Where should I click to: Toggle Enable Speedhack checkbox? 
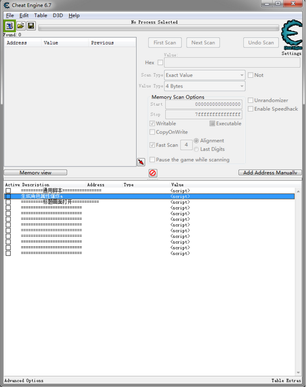pos(250,109)
